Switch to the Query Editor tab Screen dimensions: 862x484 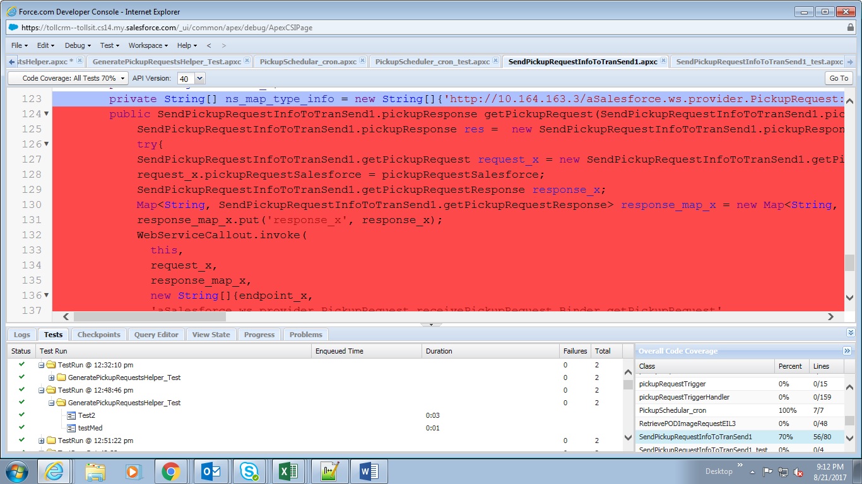(x=155, y=334)
